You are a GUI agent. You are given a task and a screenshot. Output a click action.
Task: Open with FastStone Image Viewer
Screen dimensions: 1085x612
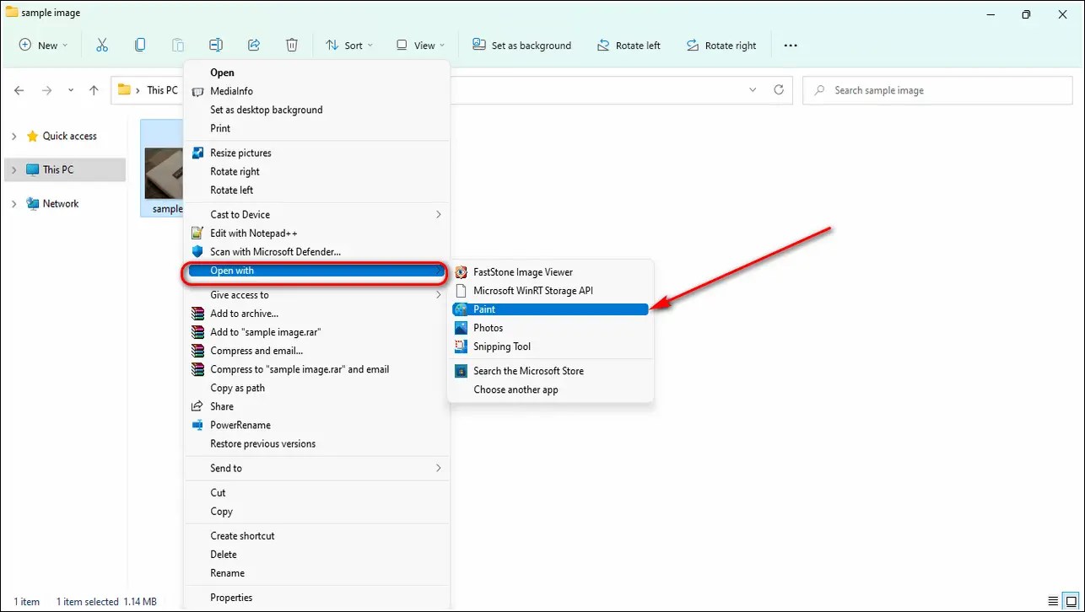550,272
